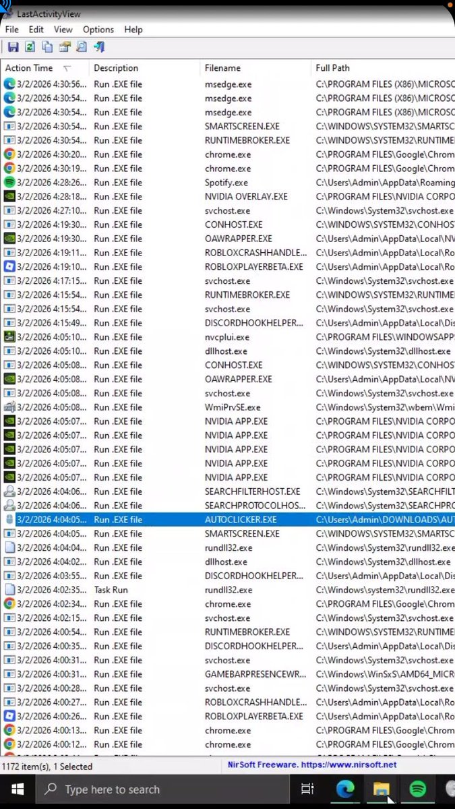The image size is (455, 809).
Task: Click the Roblox icon in the 4:19:10 ROBLOXPLAYERBETA.EXE row
Action: (x=9, y=267)
